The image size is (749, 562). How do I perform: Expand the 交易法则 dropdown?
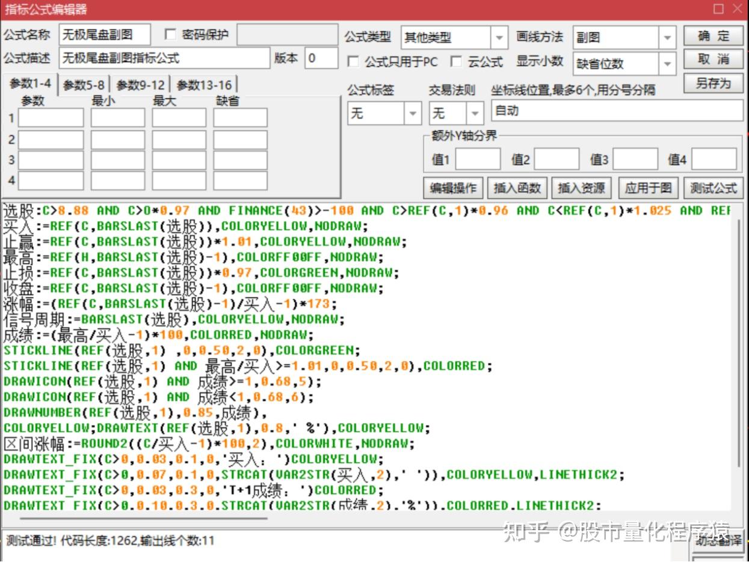tap(456, 113)
